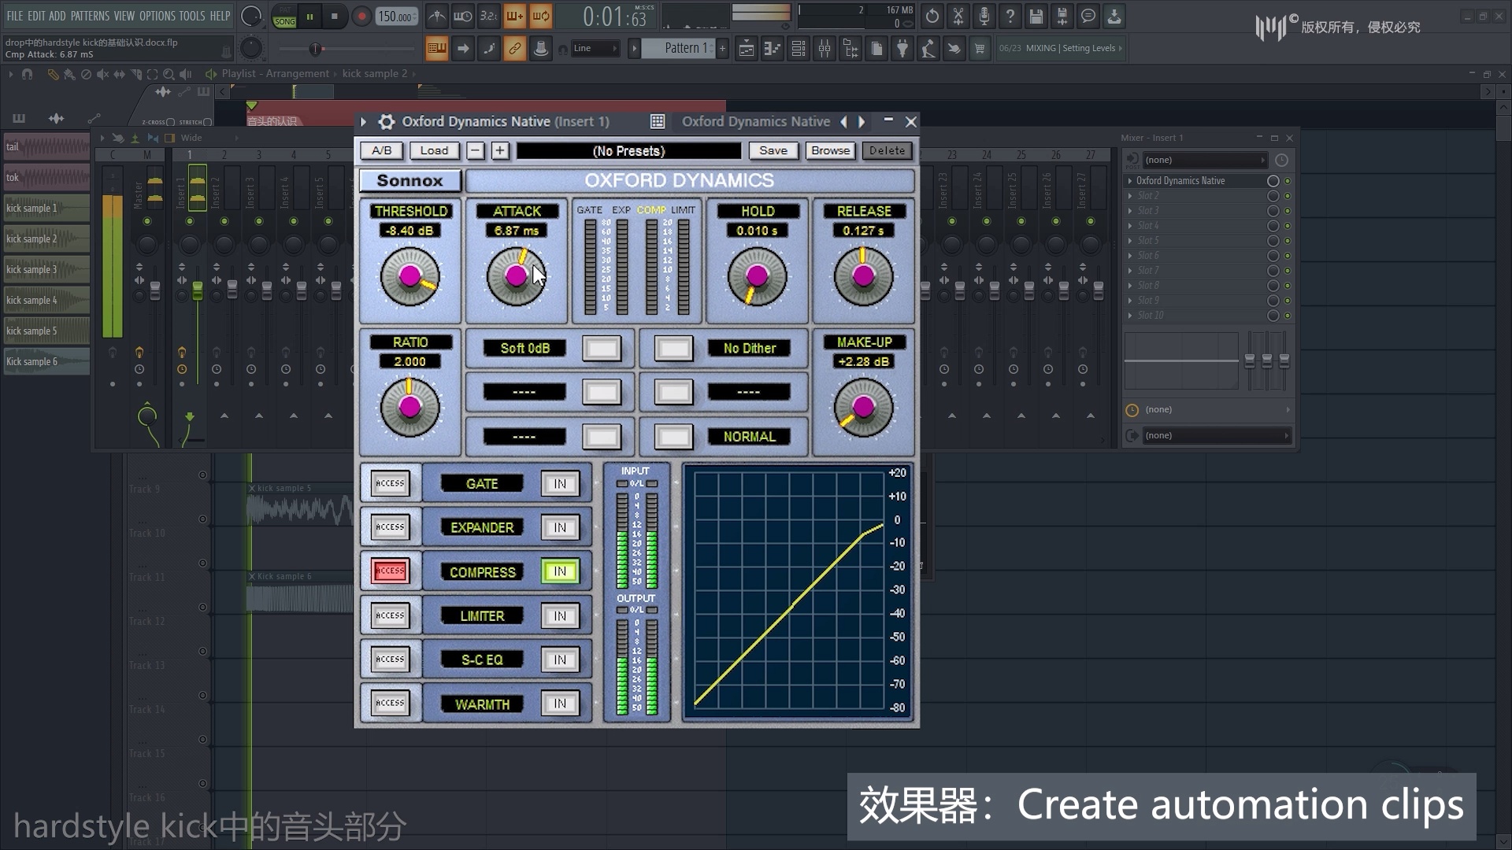Image resolution: width=1512 pixels, height=850 pixels.
Task: Expand Slot 2 in the Insert 1 mixer
Action: 1132,195
